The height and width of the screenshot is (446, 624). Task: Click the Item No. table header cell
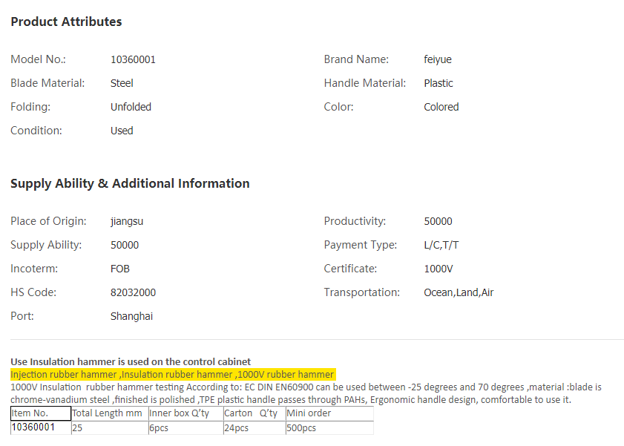coord(40,413)
